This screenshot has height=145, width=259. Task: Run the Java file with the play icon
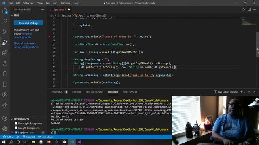click(244, 10)
